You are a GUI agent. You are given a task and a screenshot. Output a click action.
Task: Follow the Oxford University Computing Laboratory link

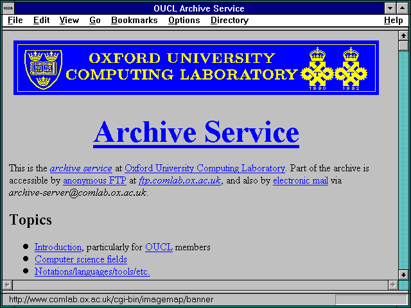pos(205,168)
